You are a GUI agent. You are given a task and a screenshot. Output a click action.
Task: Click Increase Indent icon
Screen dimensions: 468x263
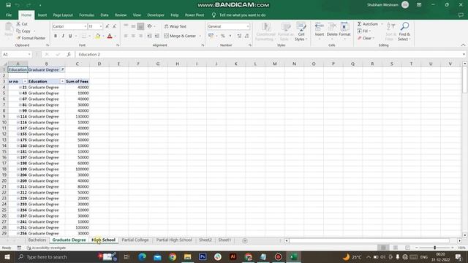(x=156, y=36)
